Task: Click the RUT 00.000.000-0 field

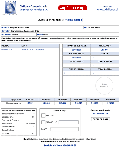Action: coord(101,27)
